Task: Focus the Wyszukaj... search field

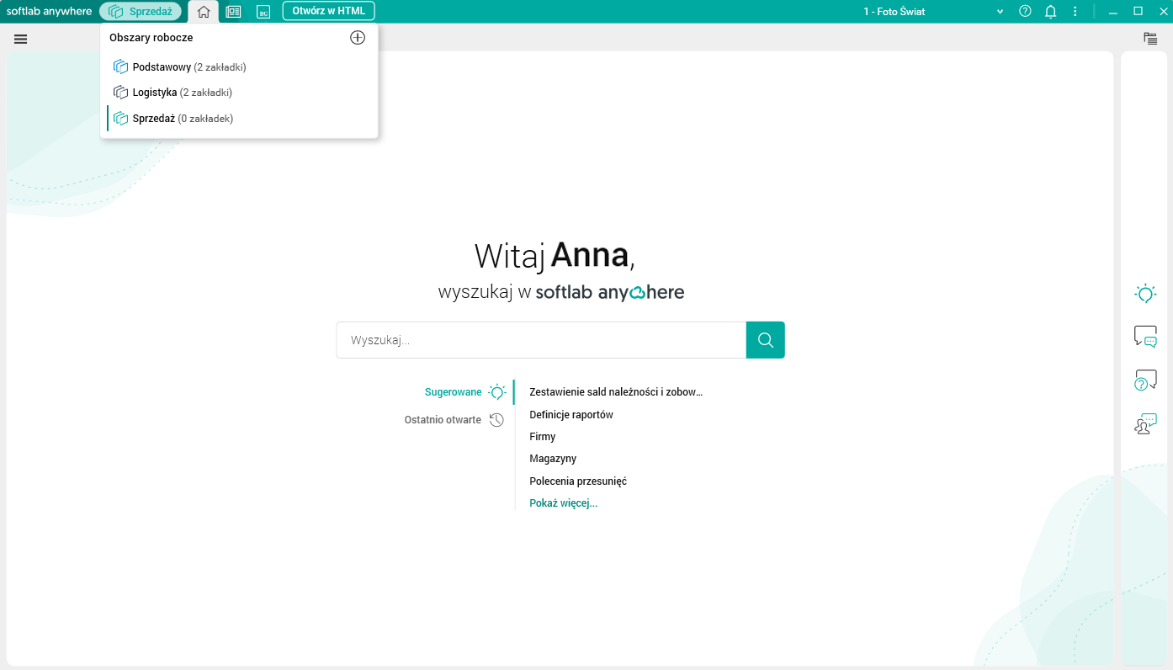Action: point(541,340)
